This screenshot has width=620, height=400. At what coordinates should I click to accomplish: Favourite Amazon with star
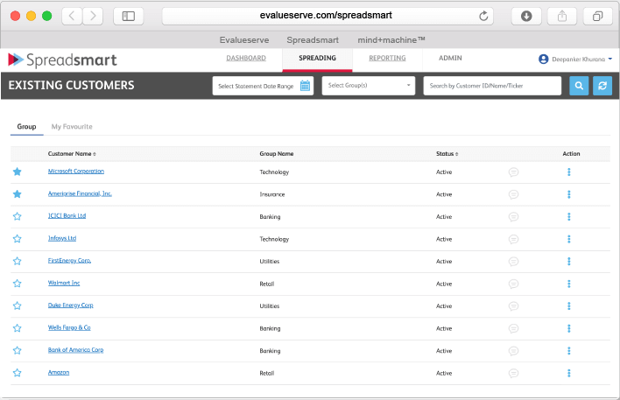(x=17, y=373)
